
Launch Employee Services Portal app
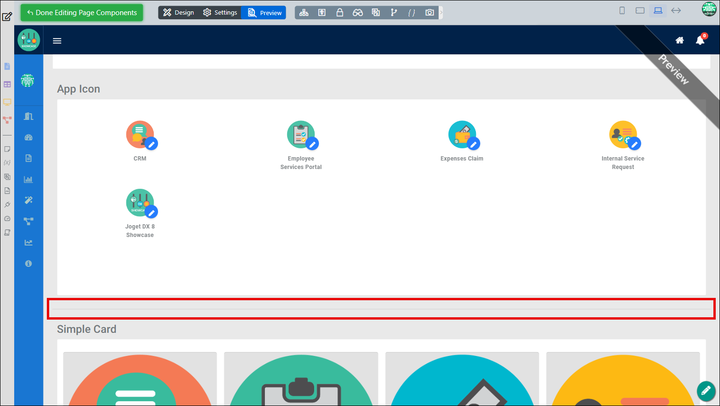301,135
